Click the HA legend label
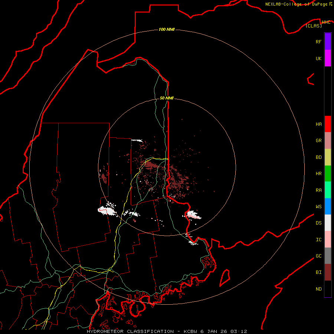334x334 pixels. [318, 124]
